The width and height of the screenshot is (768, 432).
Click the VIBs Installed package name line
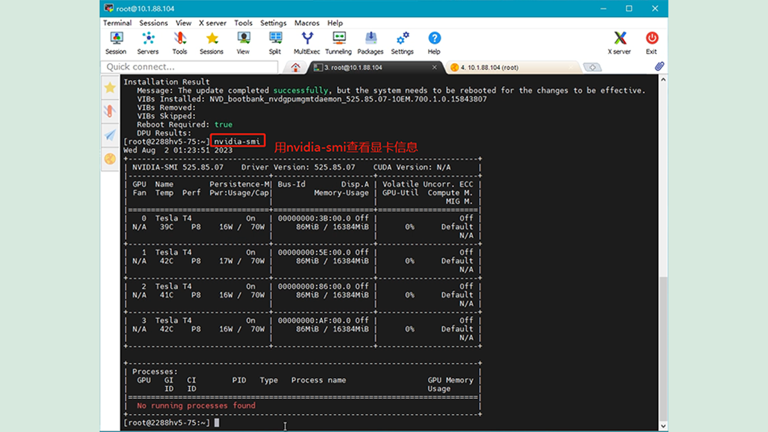[x=312, y=99]
